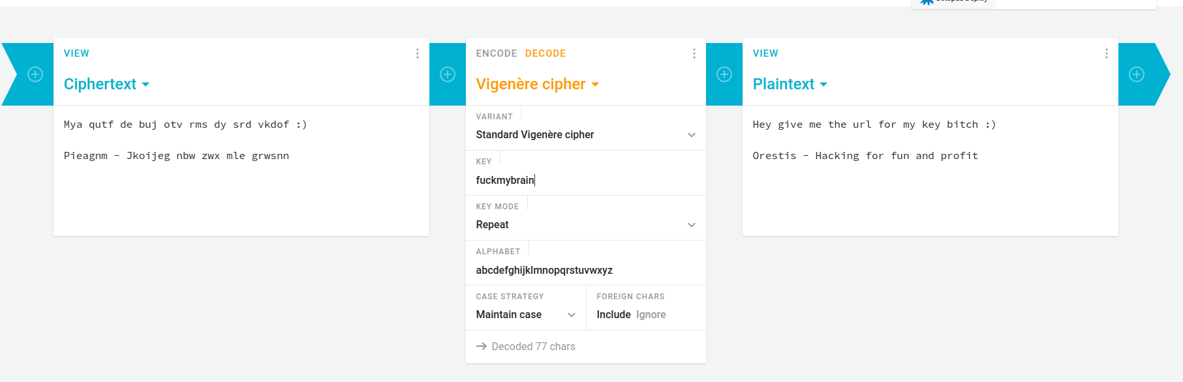This screenshot has width=1183, height=382.
Task: Open the Ciphertext view type dropdown
Action: [x=107, y=84]
